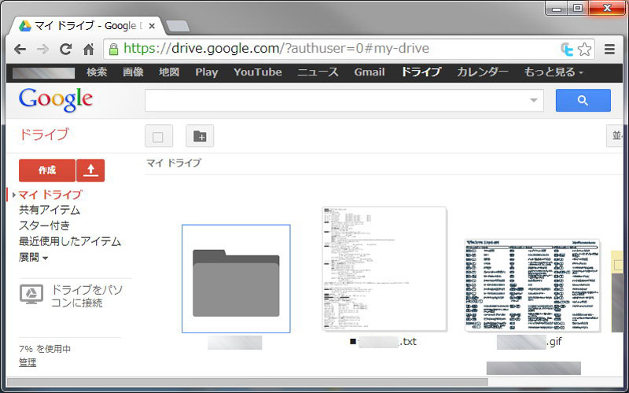Click the browser forward arrow
Image resolution: width=629 pixels, height=393 pixels.
[x=42, y=50]
